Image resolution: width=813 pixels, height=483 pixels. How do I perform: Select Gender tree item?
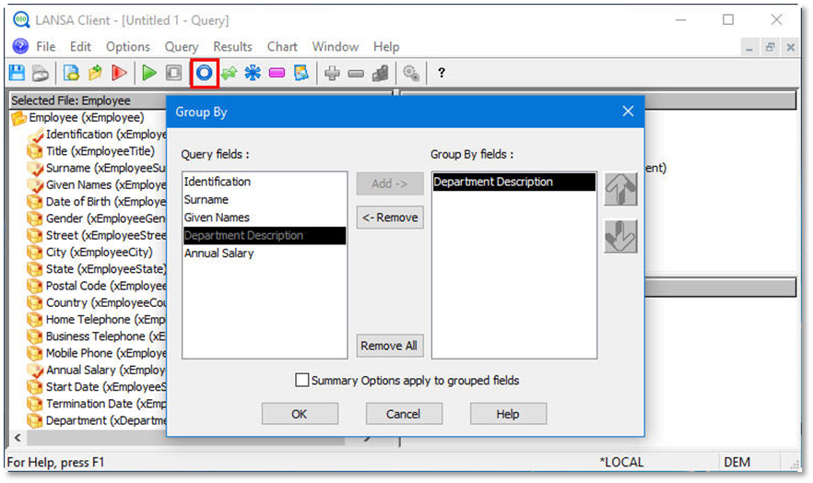pyautogui.click(x=106, y=218)
